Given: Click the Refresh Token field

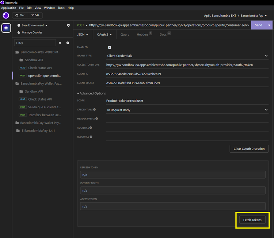Looking at the screenshot, I should click(173, 175).
